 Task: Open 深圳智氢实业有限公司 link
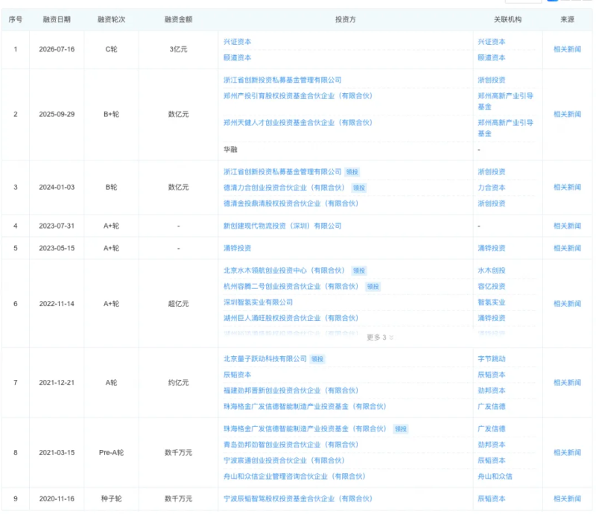pos(258,302)
